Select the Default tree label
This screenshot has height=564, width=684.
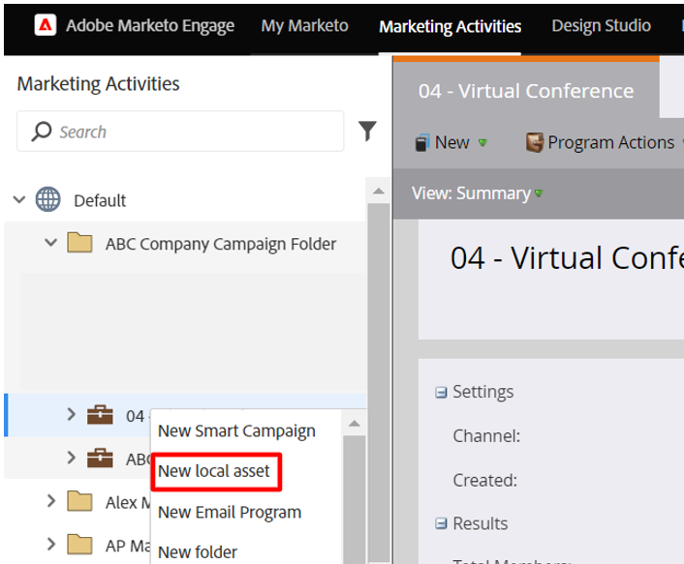pos(100,200)
